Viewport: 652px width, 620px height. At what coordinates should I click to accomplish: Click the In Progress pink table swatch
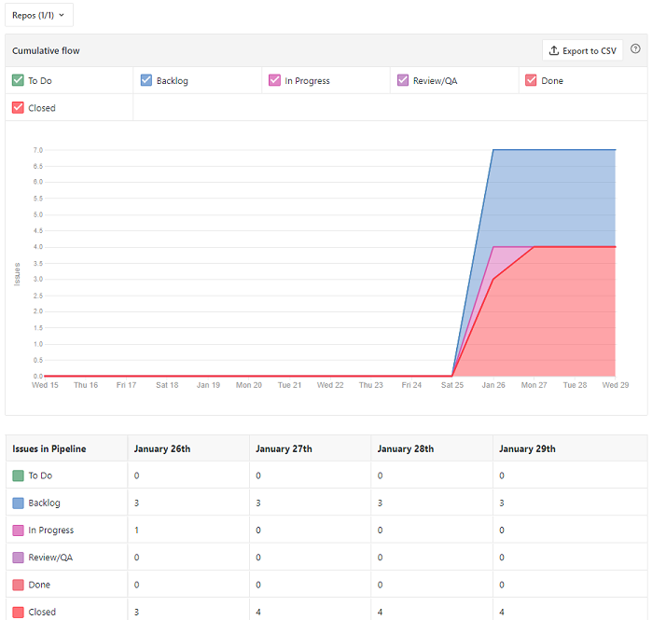(18, 530)
